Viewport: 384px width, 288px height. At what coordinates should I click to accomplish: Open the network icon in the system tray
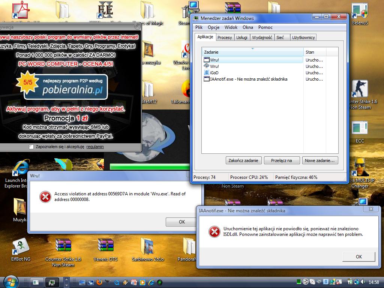pos(357,282)
